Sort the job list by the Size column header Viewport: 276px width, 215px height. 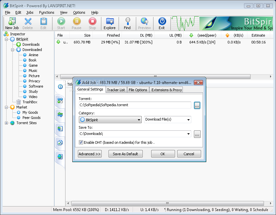[x=81, y=35]
